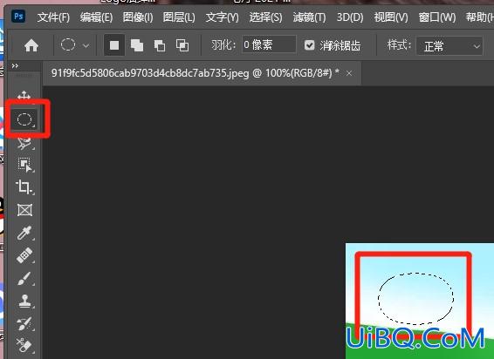Select the Brush tool

pos(24,279)
